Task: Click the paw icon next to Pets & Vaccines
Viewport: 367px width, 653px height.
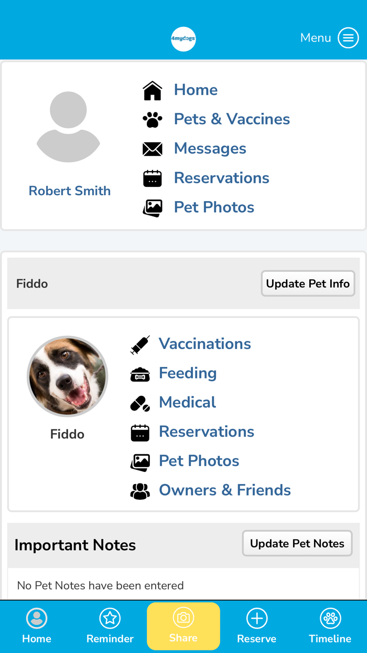Action: (152, 119)
